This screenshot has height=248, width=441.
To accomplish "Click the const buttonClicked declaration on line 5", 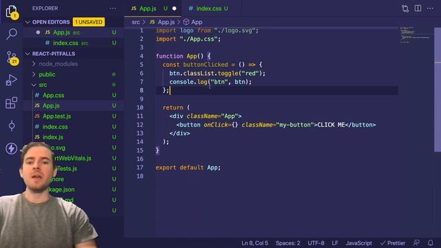I will (x=212, y=65).
